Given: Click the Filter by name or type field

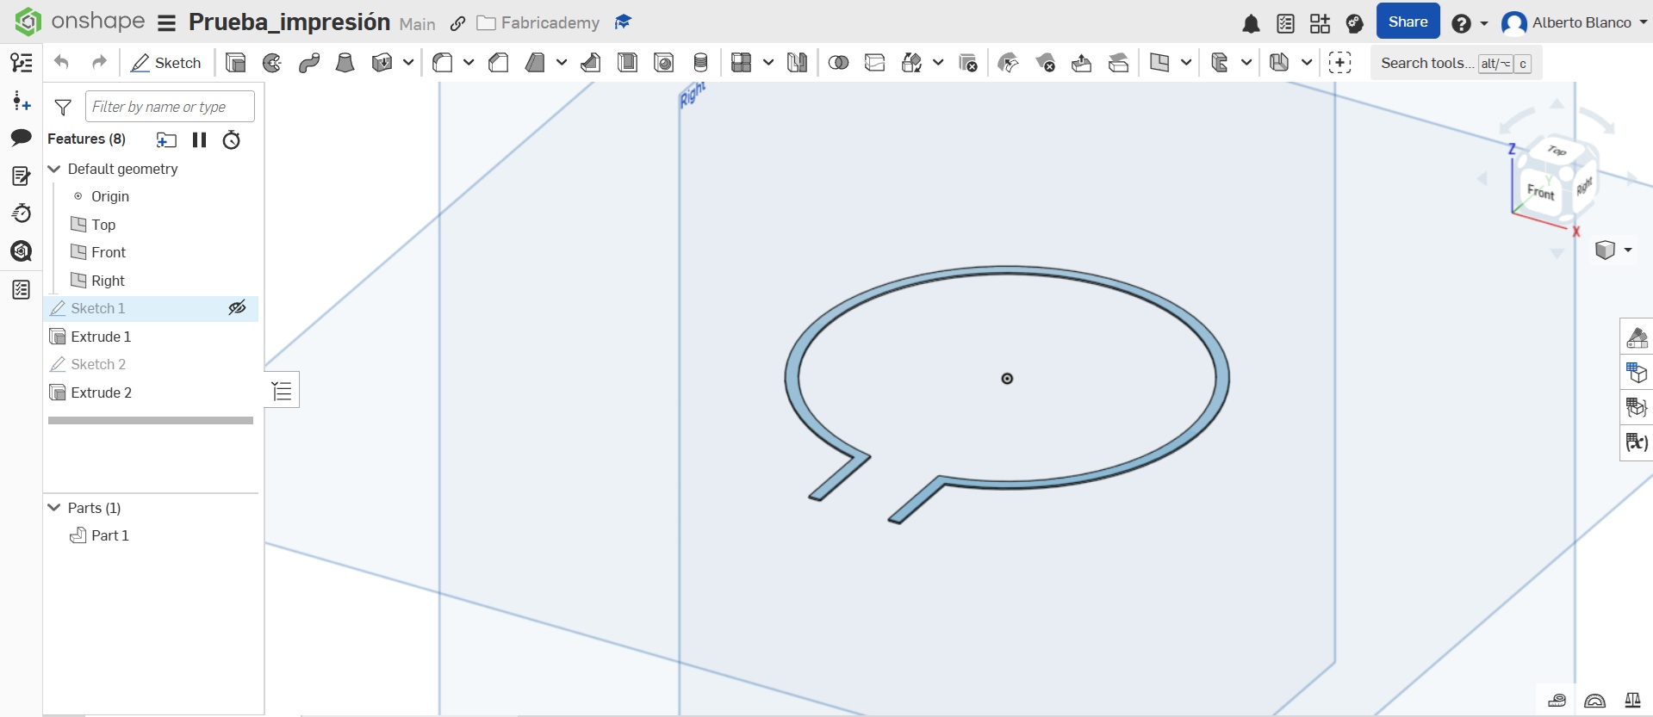Looking at the screenshot, I should (x=170, y=107).
